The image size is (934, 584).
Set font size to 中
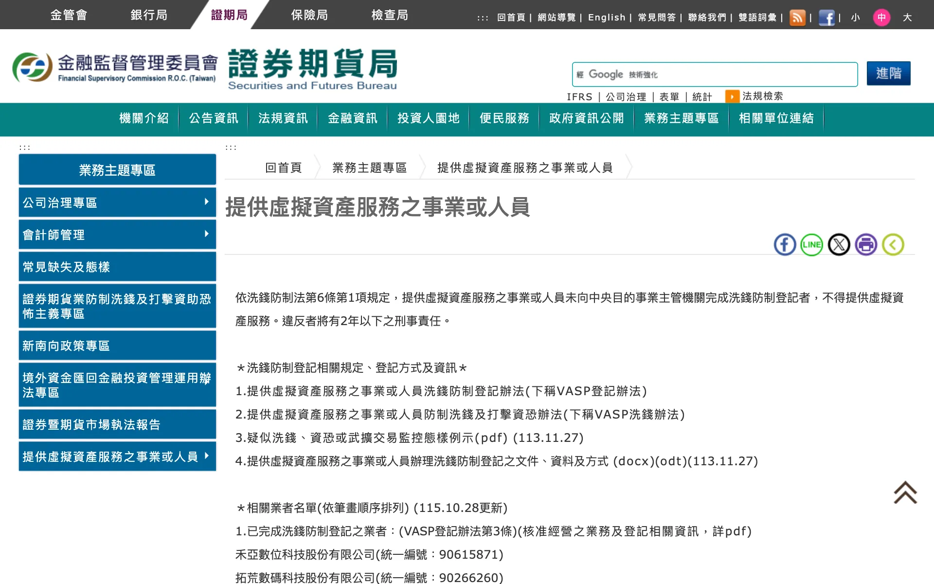(x=881, y=18)
